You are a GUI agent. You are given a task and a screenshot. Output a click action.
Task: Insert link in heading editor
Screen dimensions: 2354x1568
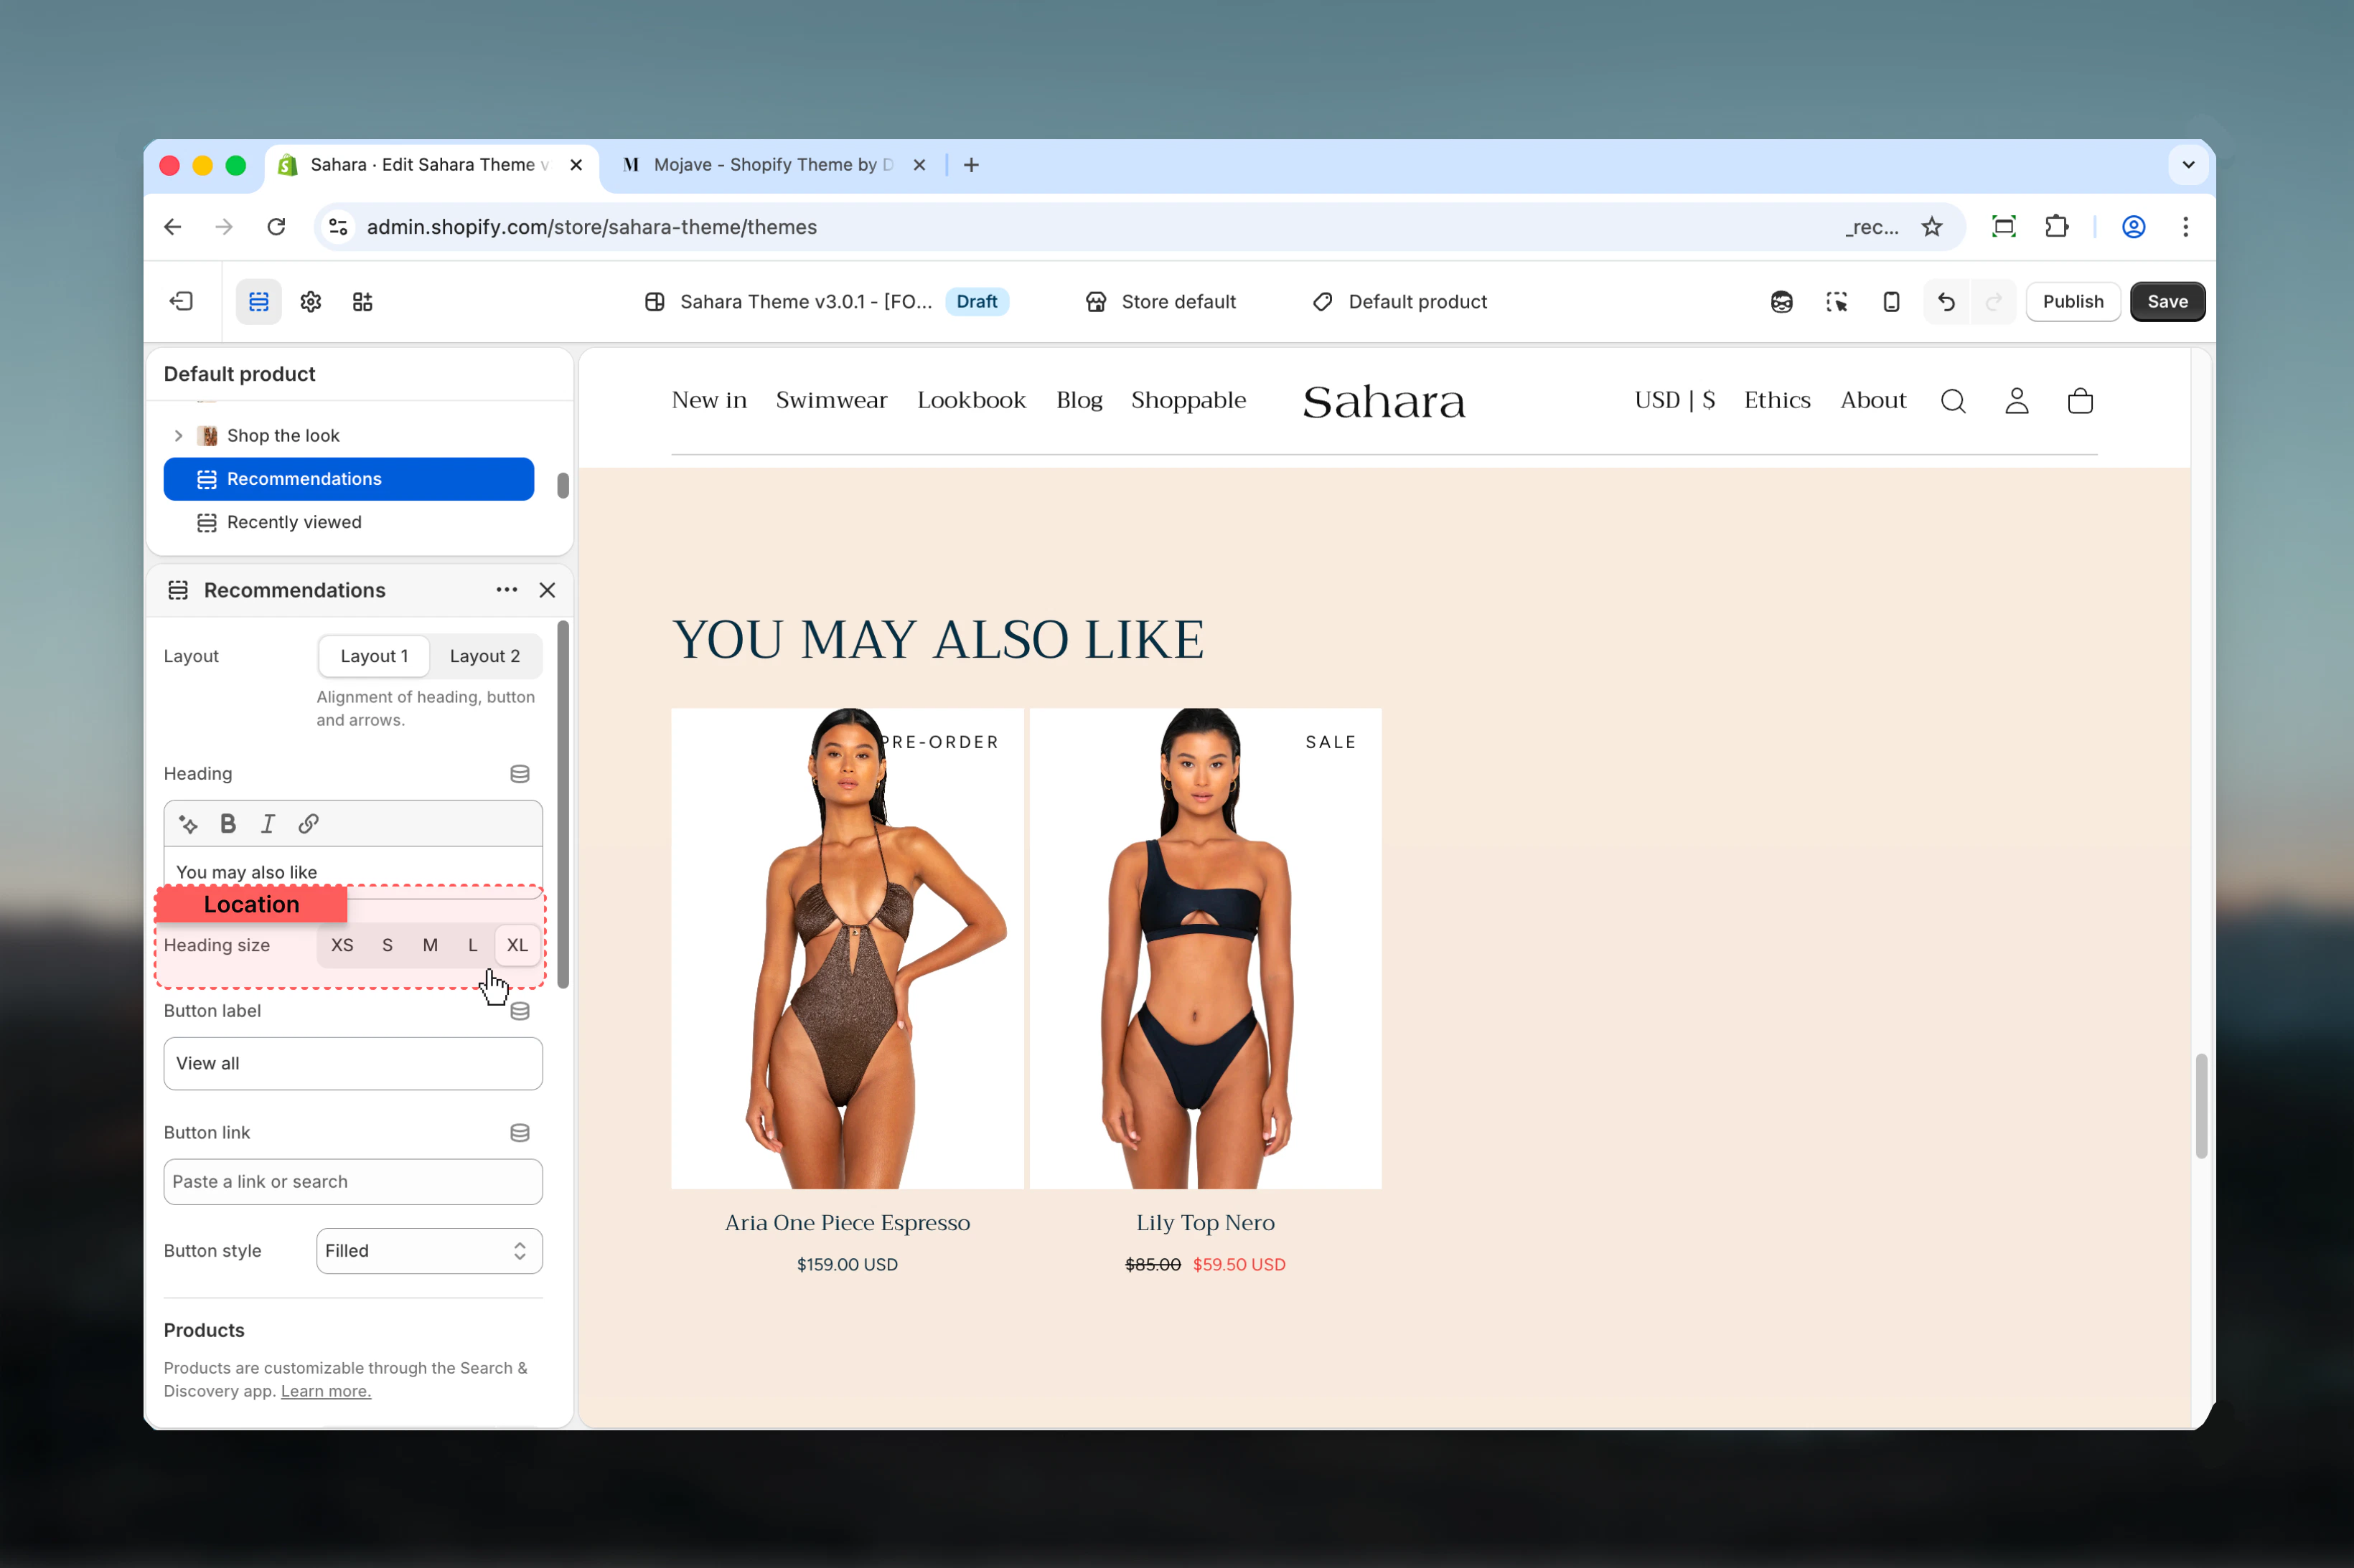pos(308,824)
